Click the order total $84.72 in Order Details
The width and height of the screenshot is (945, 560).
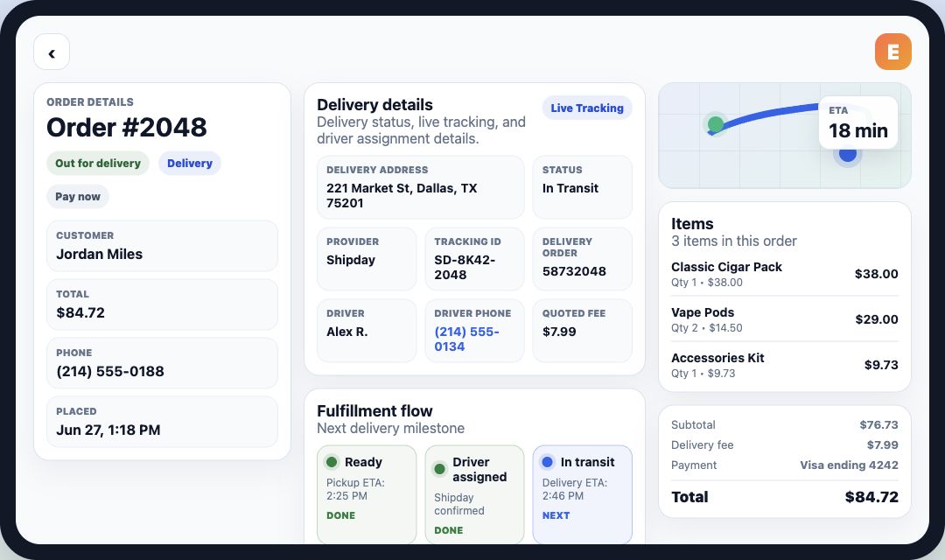click(80, 313)
